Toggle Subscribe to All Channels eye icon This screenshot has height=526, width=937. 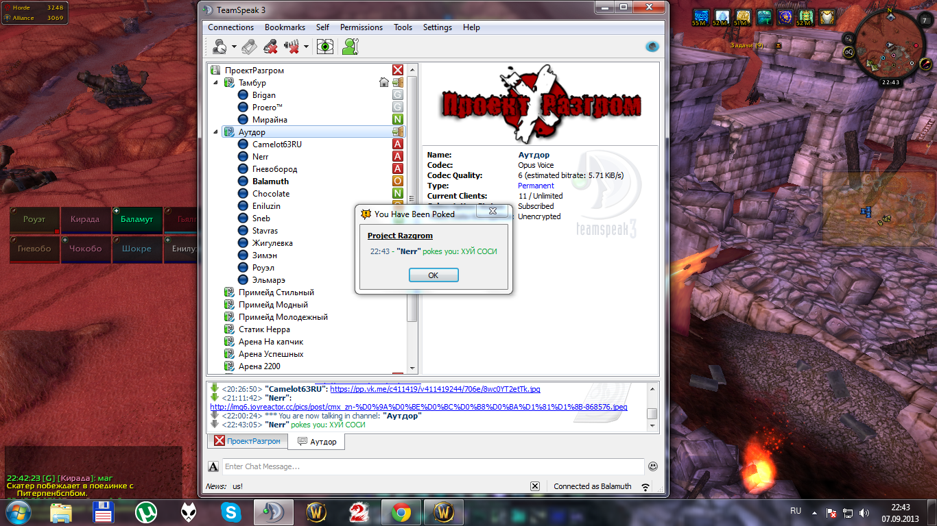tap(325, 47)
